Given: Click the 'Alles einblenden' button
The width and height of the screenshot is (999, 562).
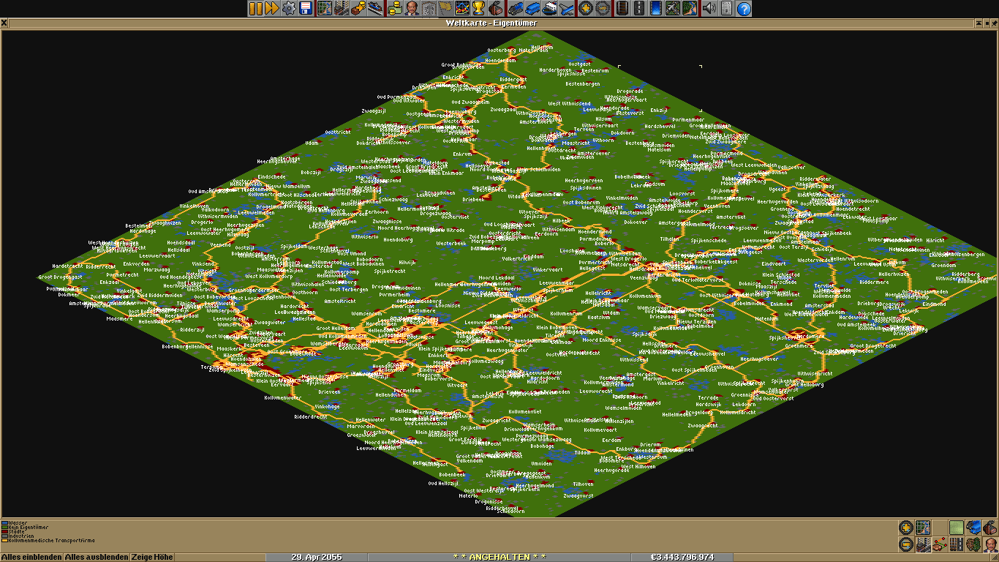Looking at the screenshot, I should coord(31,557).
